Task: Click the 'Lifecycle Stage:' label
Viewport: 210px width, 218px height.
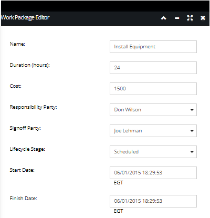Action: pos(27,149)
